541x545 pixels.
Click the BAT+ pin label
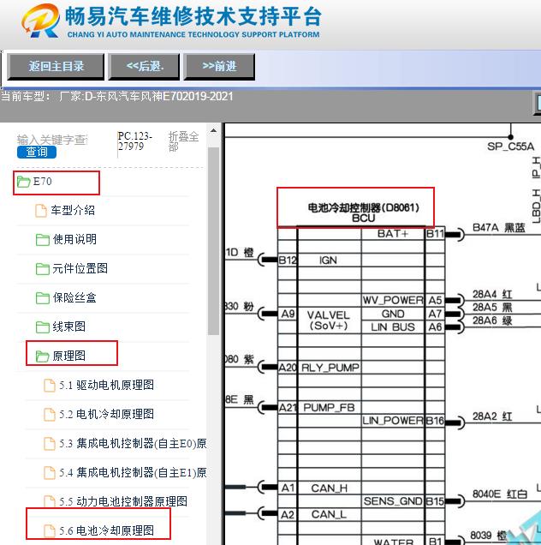(393, 234)
